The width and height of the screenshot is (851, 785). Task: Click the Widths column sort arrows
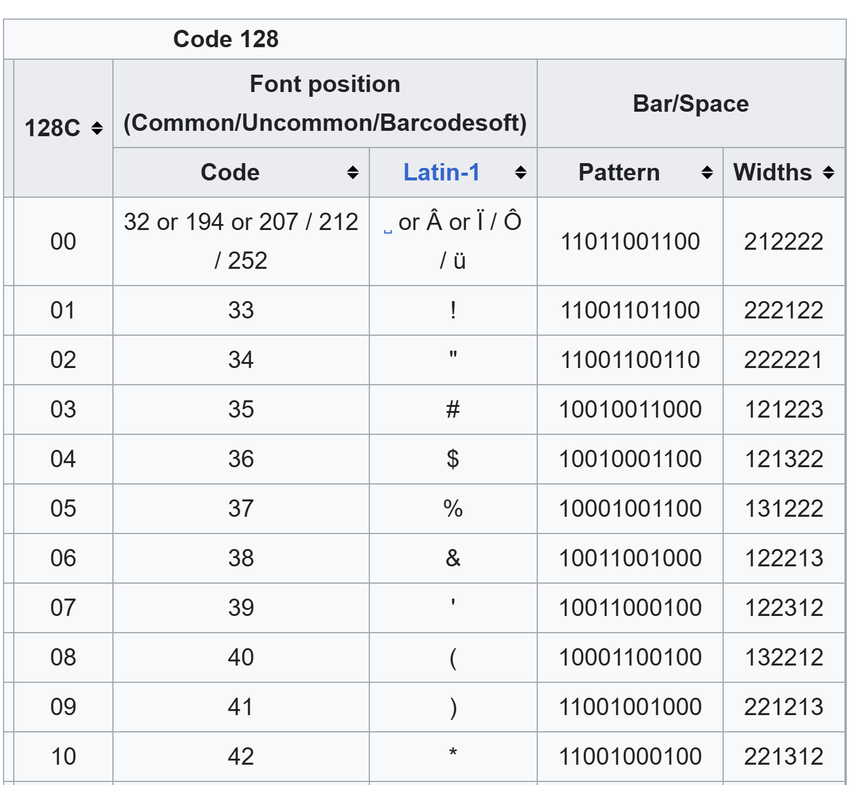[x=828, y=173]
